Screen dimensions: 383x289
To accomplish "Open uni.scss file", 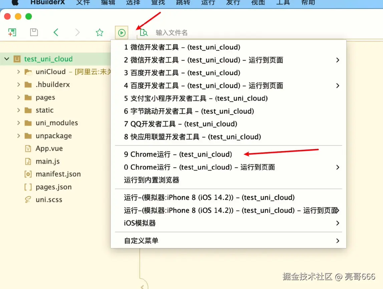I will pyautogui.click(x=49, y=200).
